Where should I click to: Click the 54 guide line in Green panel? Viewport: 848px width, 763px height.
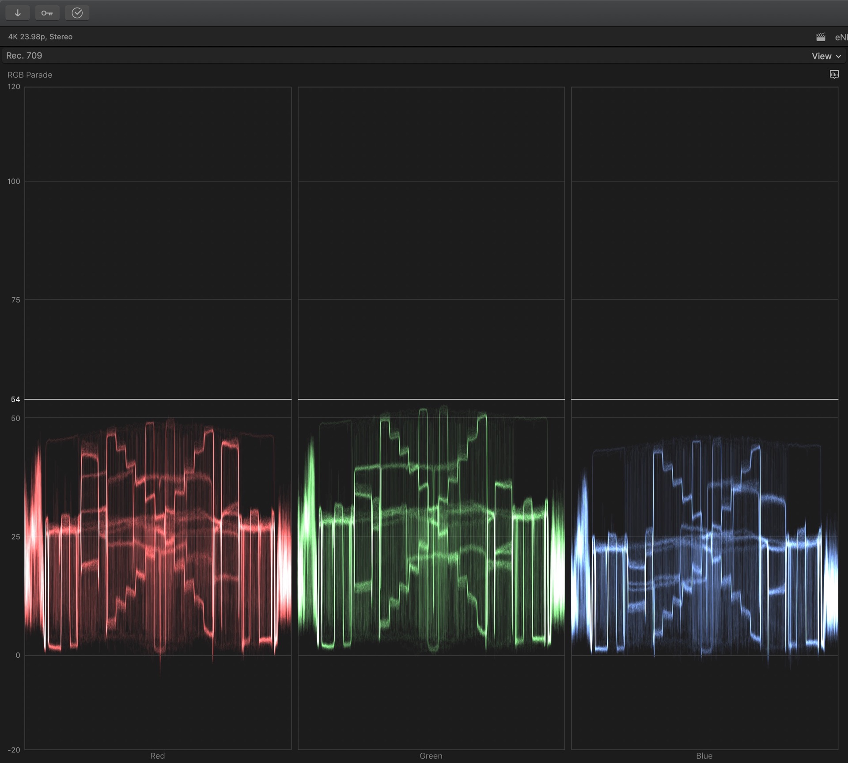(431, 399)
